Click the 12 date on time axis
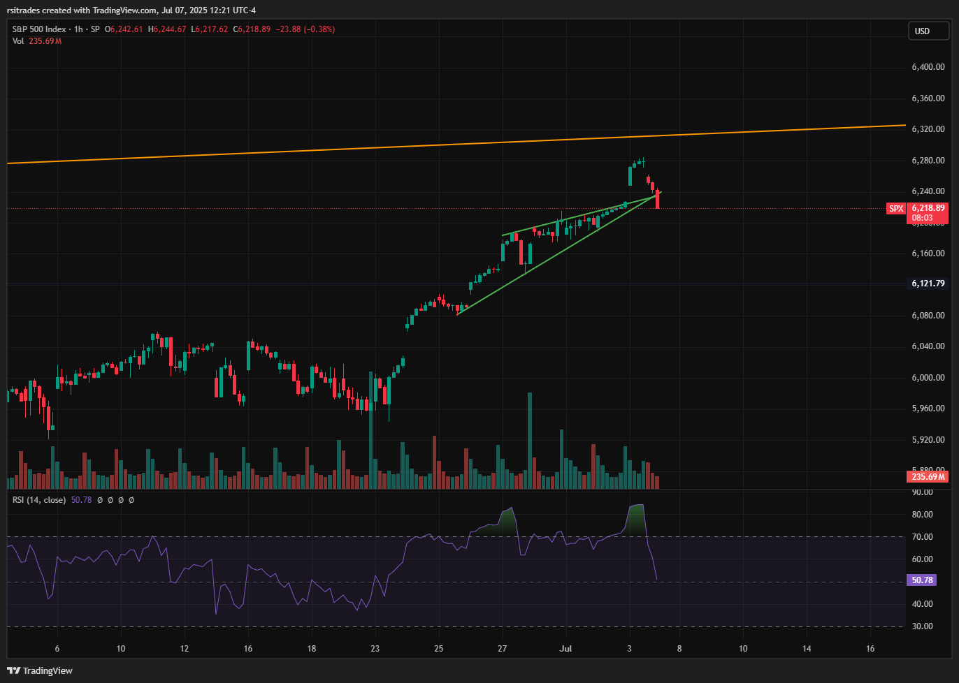The width and height of the screenshot is (959, 683). point(185,649)
